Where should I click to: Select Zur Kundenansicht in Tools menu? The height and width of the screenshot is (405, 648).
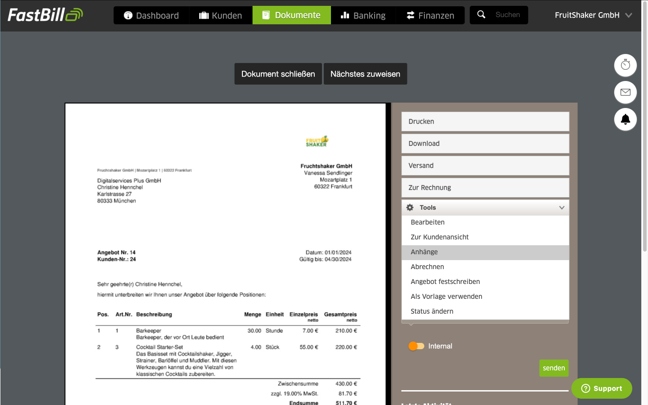tap(485, 237)
